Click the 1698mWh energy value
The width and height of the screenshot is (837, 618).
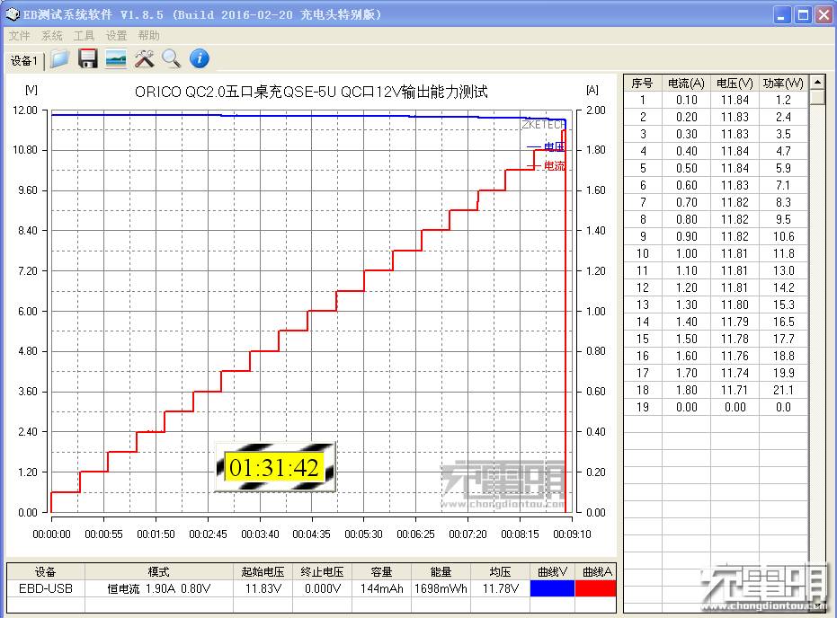(441, 588)
